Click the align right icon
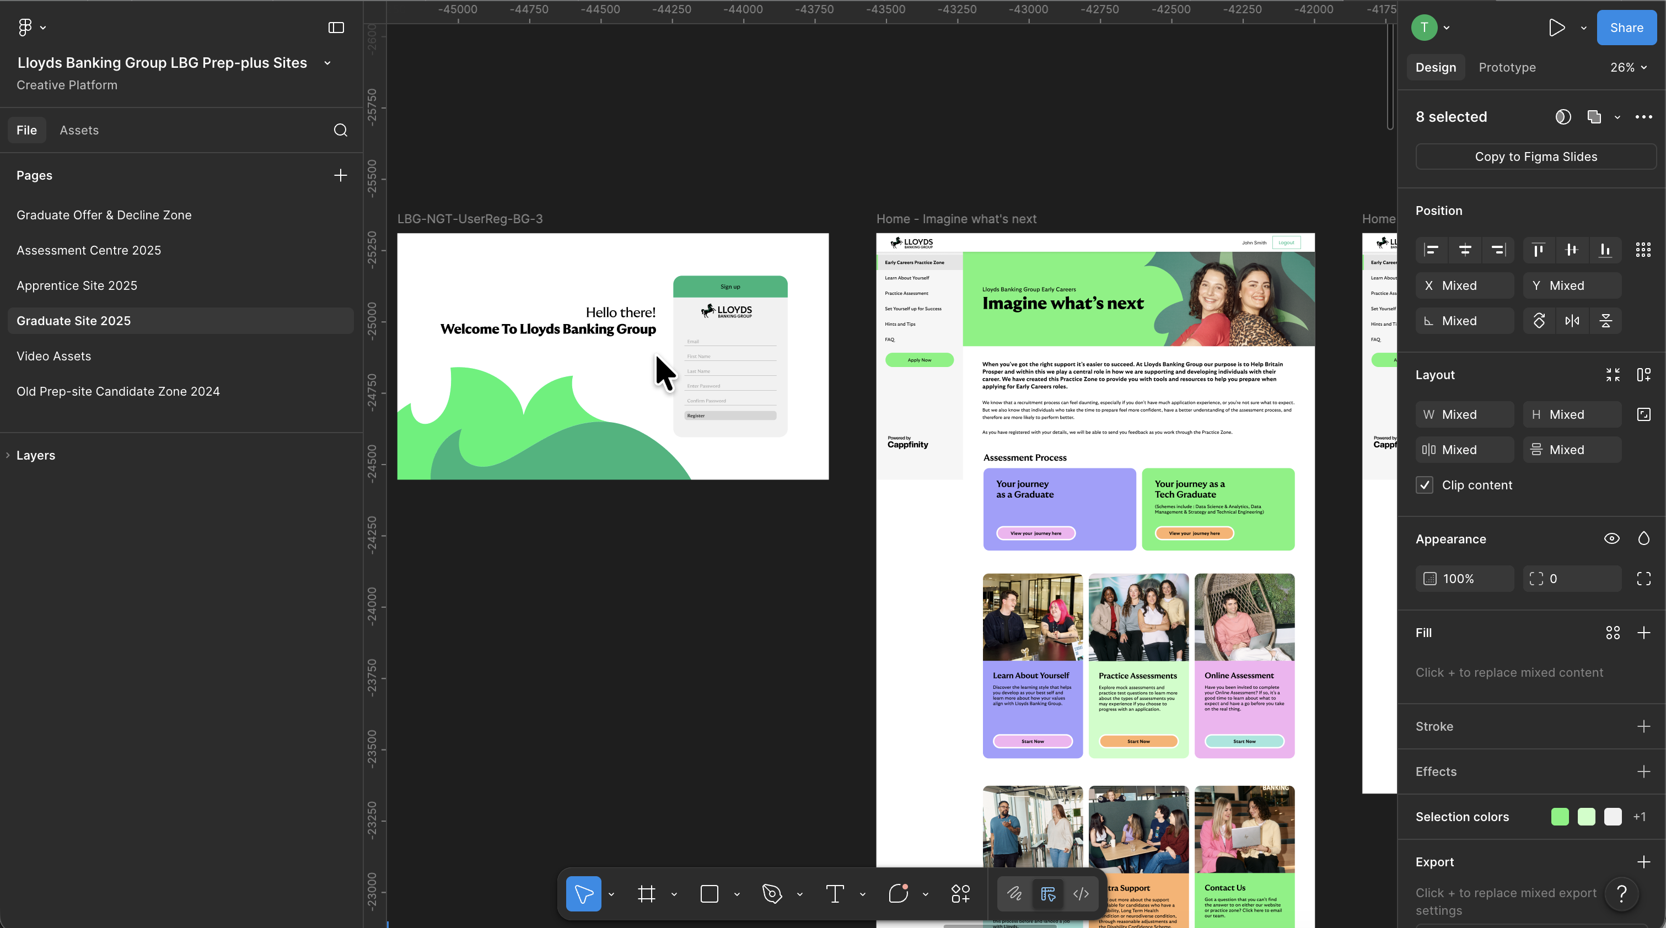This screenshot has width=1666, height=928. 1498,250
